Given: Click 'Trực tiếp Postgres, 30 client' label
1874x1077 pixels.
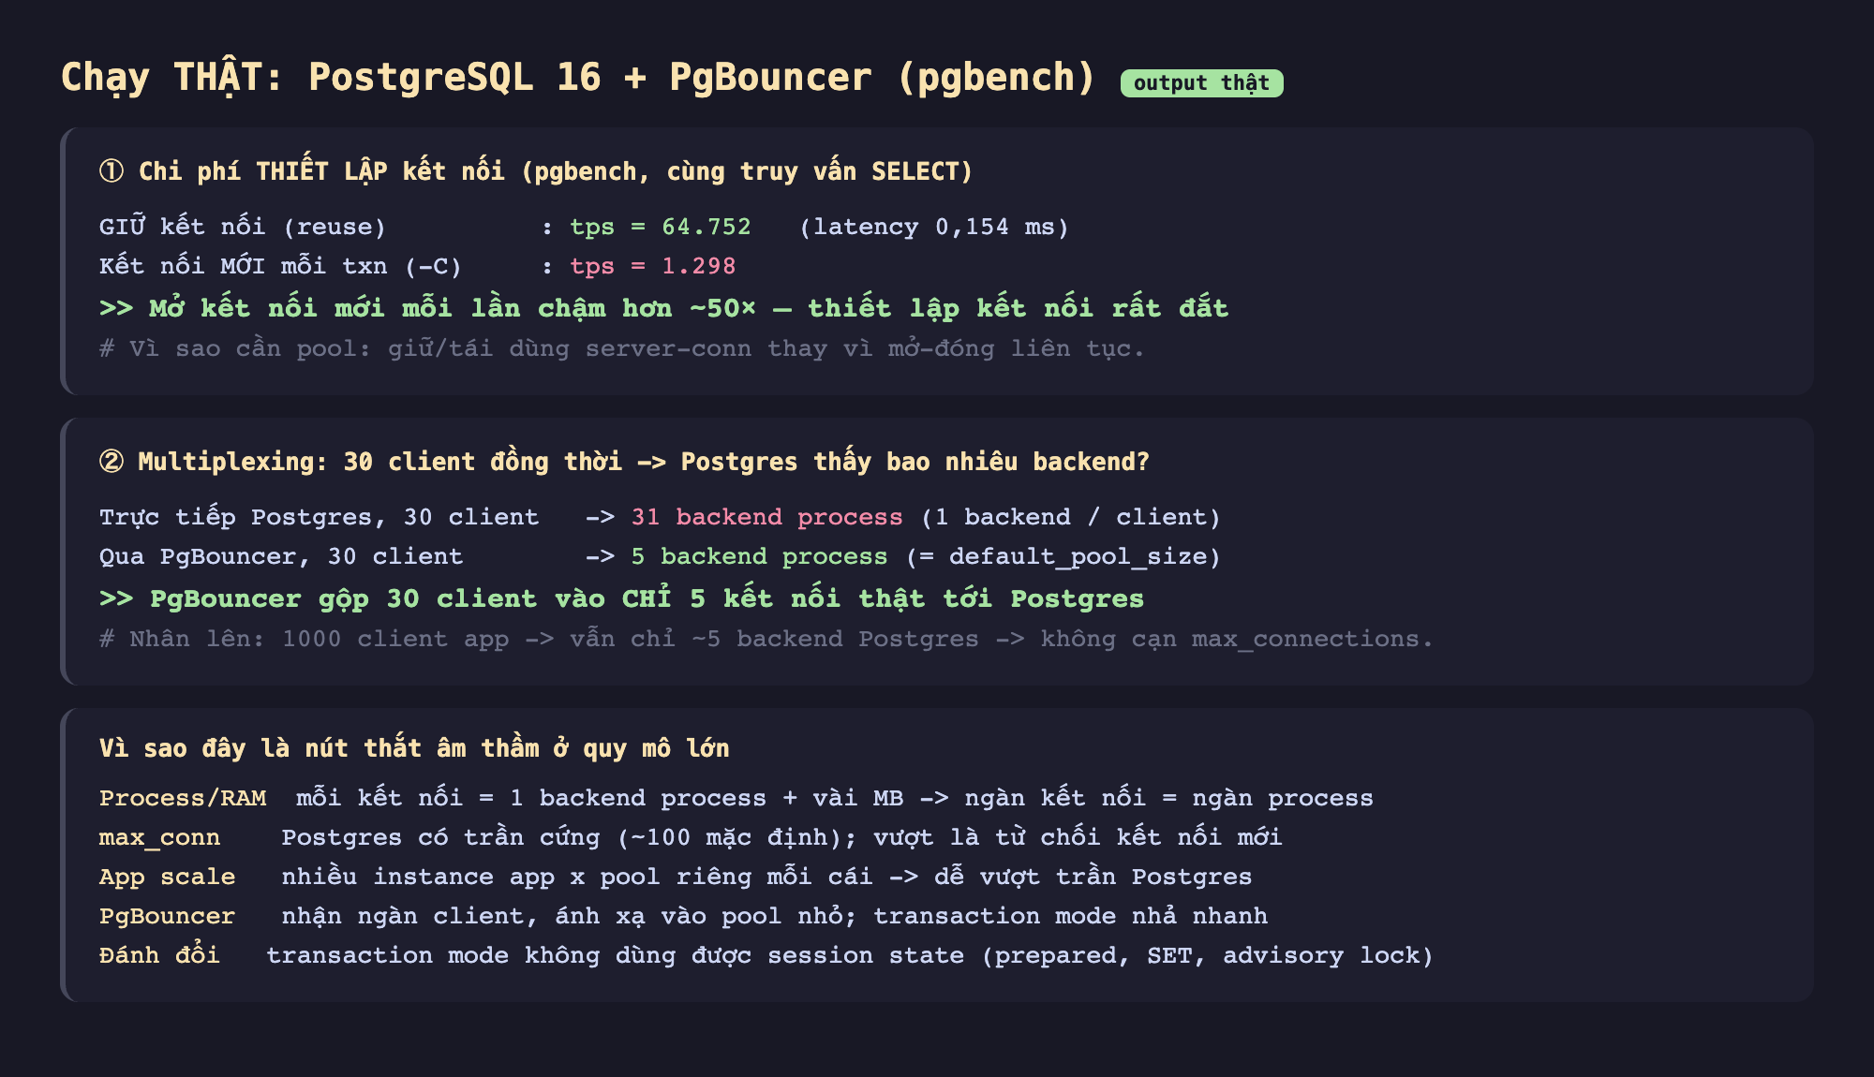Looking at the screenshot, I should [320, 518].
